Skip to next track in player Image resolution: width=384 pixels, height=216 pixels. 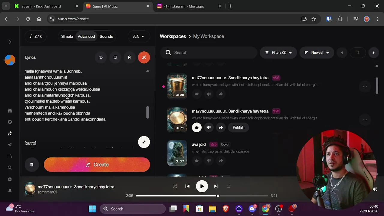pos(216,186)
